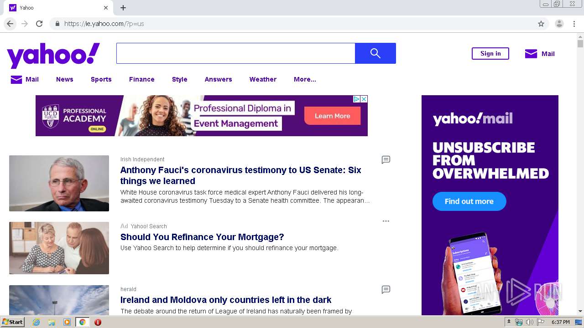Open the Weather section
Image resolution: width=584 pixels, height=328 pixels.
[x=263, y=79]
